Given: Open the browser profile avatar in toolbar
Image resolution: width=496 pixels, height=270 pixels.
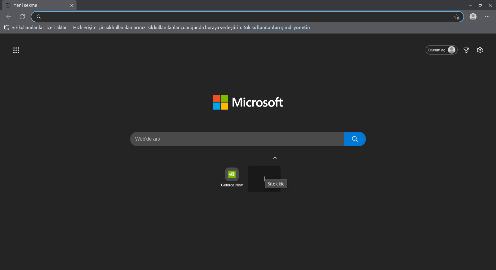Looking at the screenshot, I should pyautogui.click(x=473, y=17).
